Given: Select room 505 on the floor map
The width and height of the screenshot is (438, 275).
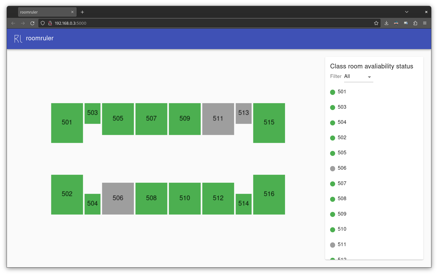Looking at the screenshot, I should point(118,119).
